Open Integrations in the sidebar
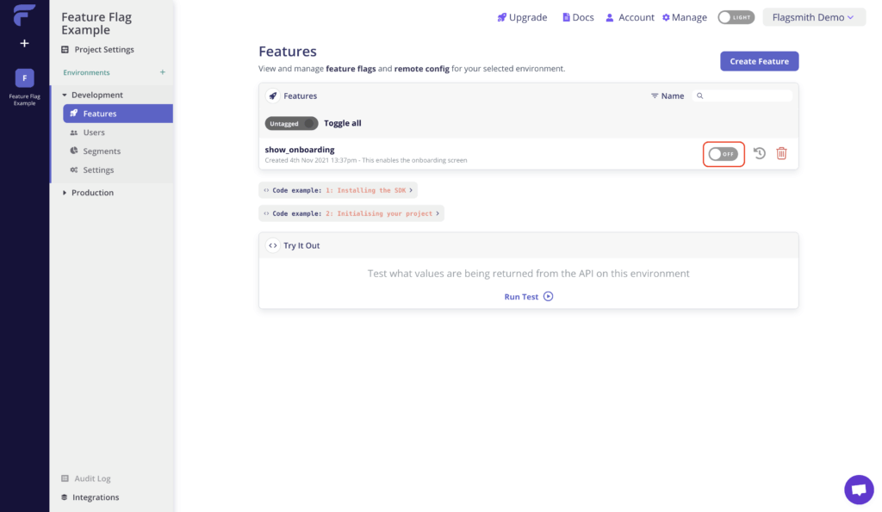882x512 pixels. (90, 497)
